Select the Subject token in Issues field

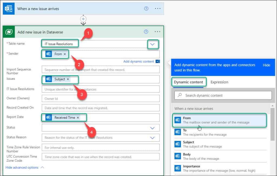(x=57, y=79)
